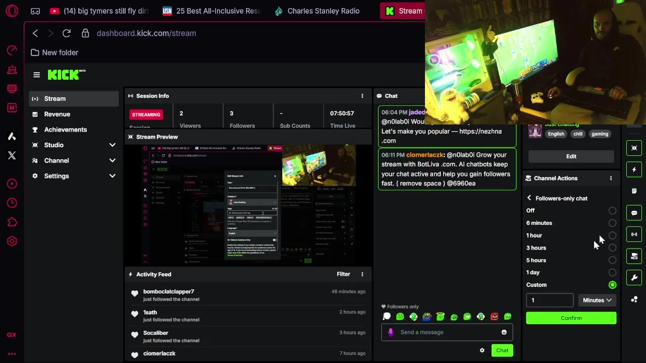Click the dashboard.kick.com address bar

click(x=146, y=33)
